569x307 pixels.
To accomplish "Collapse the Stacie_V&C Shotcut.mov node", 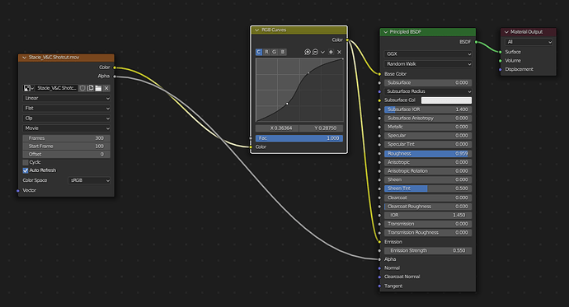I will pyautogui.click(x=24, y=58).
